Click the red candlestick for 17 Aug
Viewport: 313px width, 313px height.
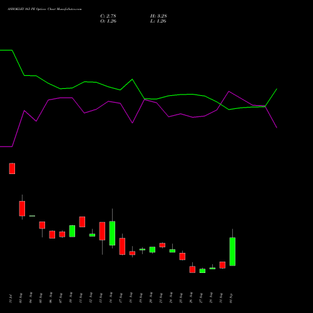pyautogui.click(x=122, y=246)
